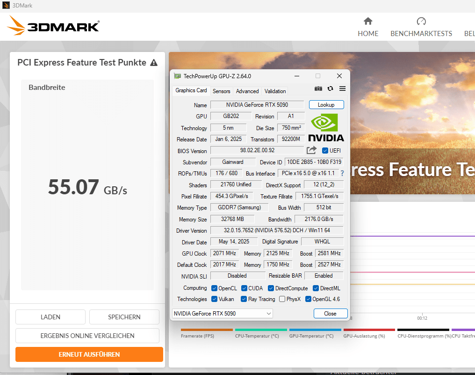Screen dimensions: 475x375
Task: Click the Device ID value field
Action: click(314, 162)
